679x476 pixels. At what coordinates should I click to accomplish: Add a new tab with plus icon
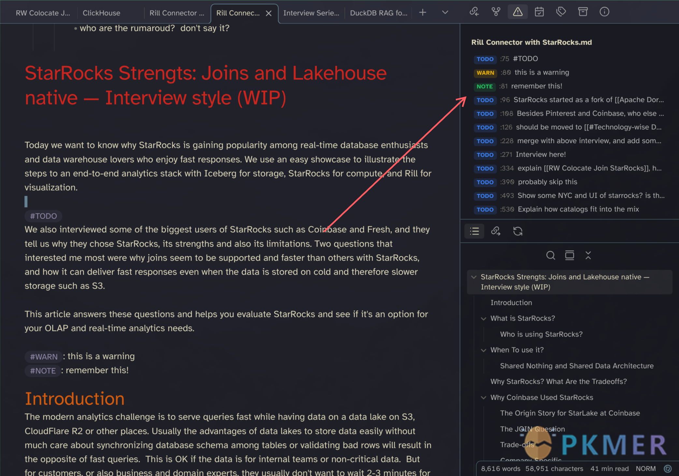(x=423, y=12)
